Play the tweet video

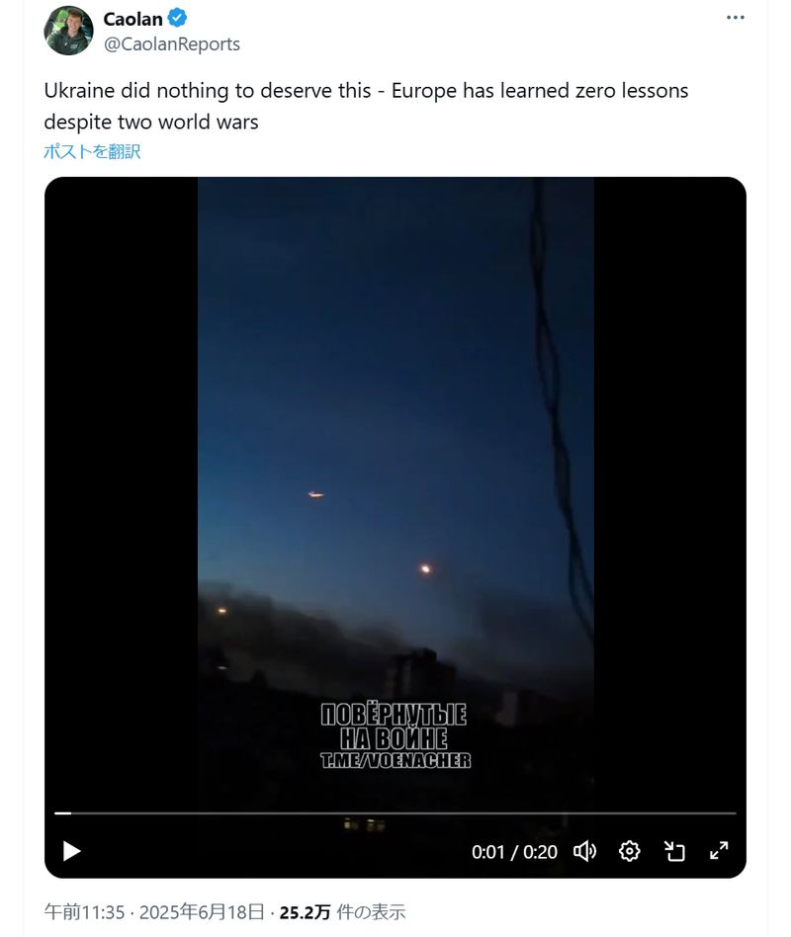(x=72, y=851)
